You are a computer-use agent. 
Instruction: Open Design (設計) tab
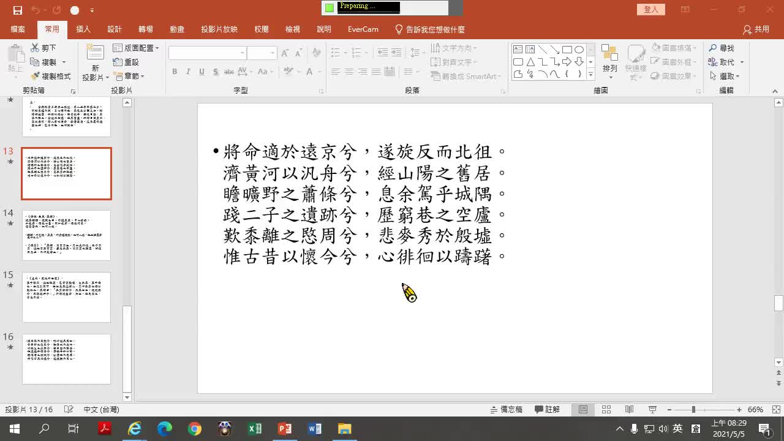coord(115,29)
